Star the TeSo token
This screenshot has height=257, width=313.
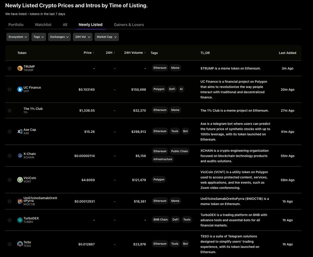tap(10, 244)
